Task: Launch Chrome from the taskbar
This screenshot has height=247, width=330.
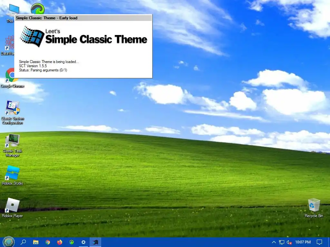Action: [x=48, y=242]
